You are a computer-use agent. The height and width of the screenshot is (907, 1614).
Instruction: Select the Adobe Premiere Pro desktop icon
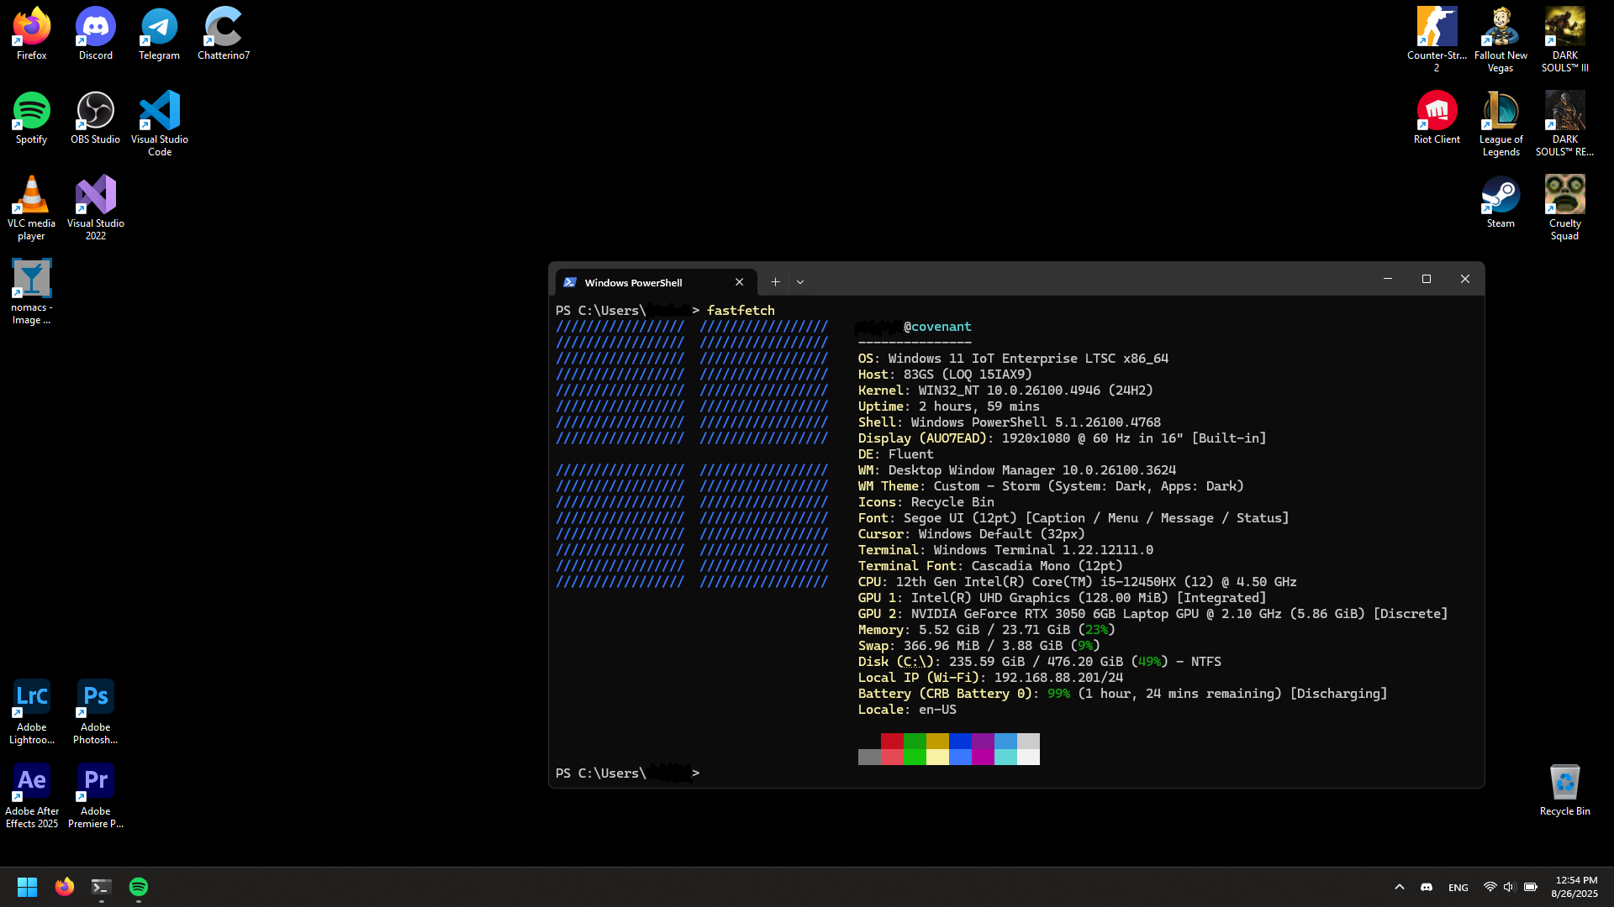(95, 795)
